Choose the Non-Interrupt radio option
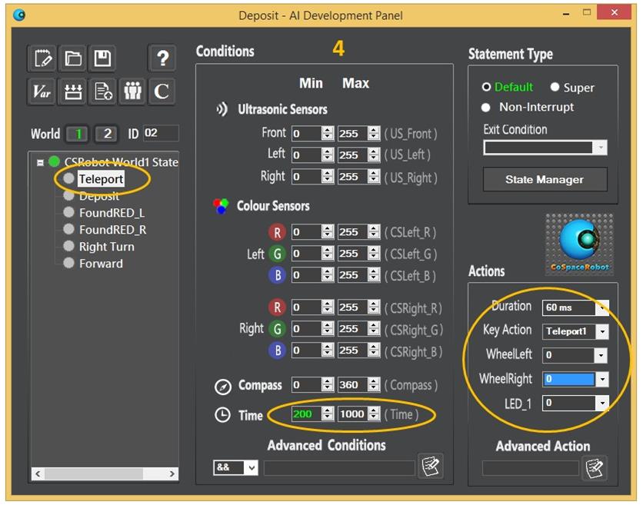643x505 pixels. pos(485,108)
